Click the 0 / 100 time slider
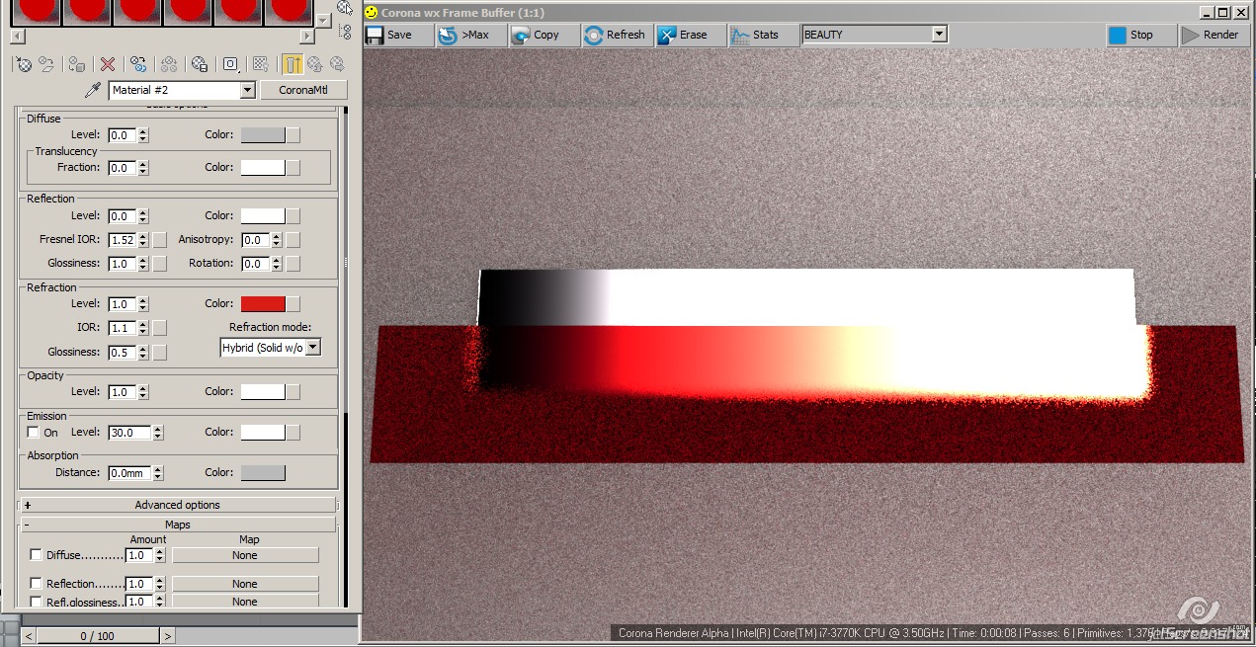The image size is (1256, 647). pyautogui.click(x=98, y=636)
